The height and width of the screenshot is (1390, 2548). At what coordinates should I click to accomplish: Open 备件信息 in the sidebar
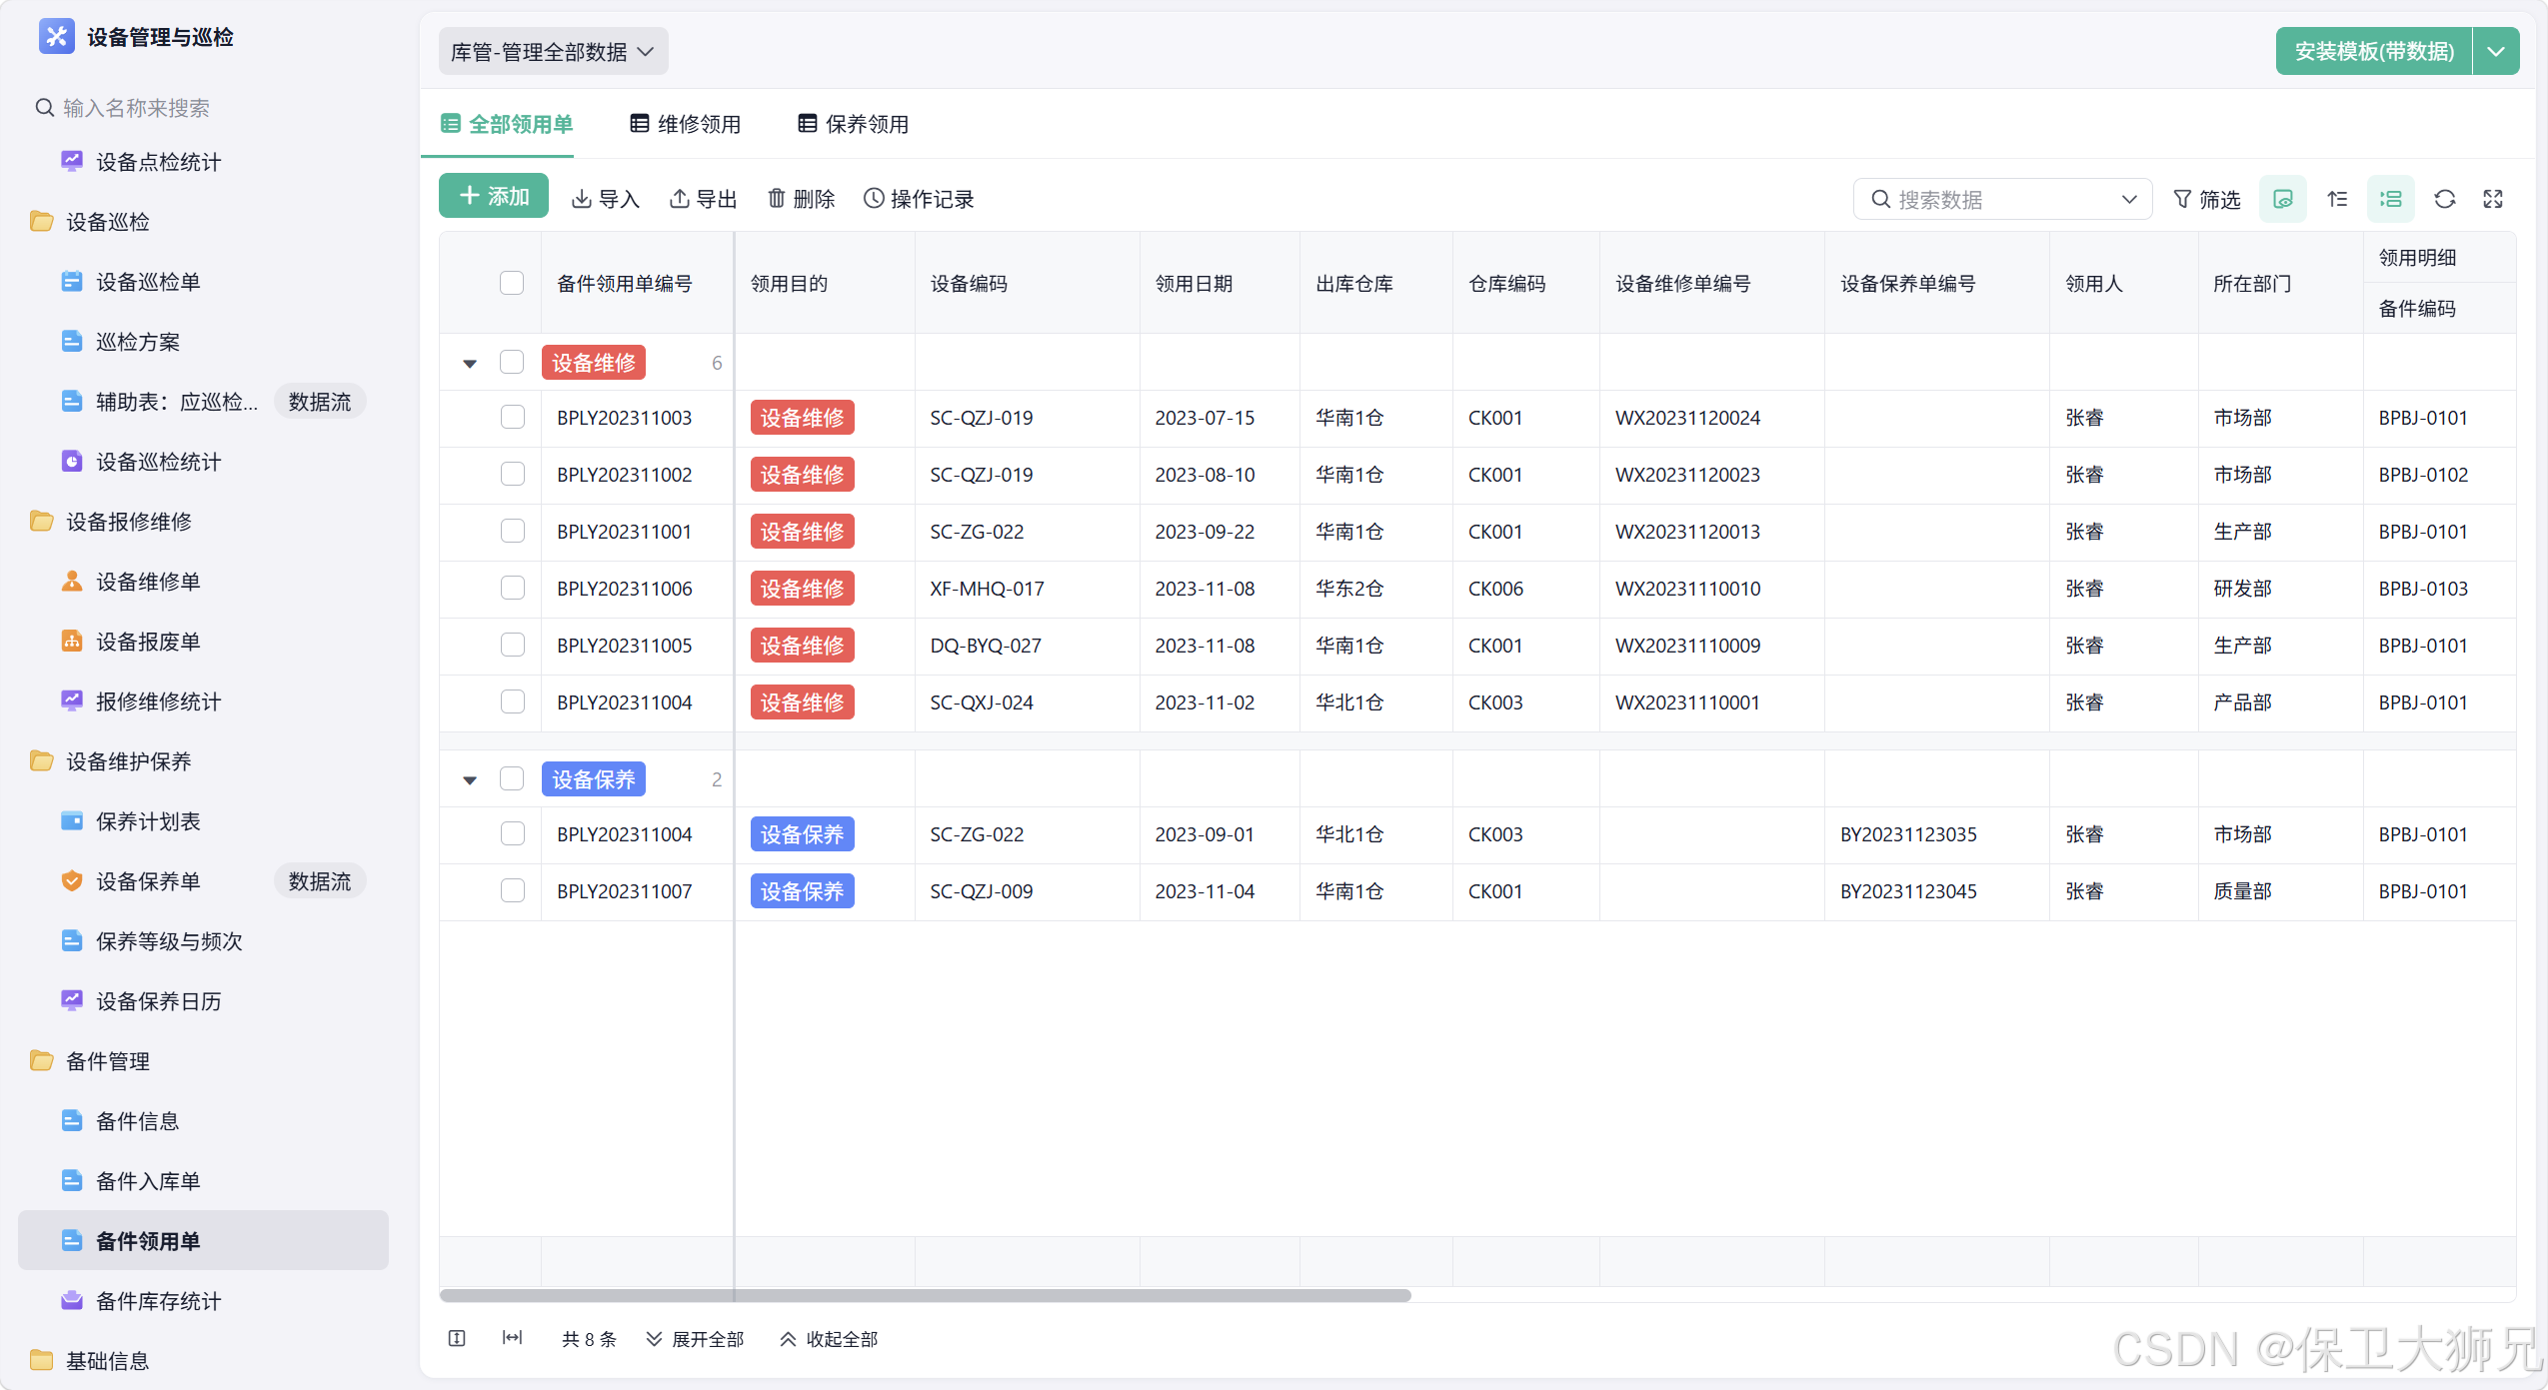tap(203, 1120)
